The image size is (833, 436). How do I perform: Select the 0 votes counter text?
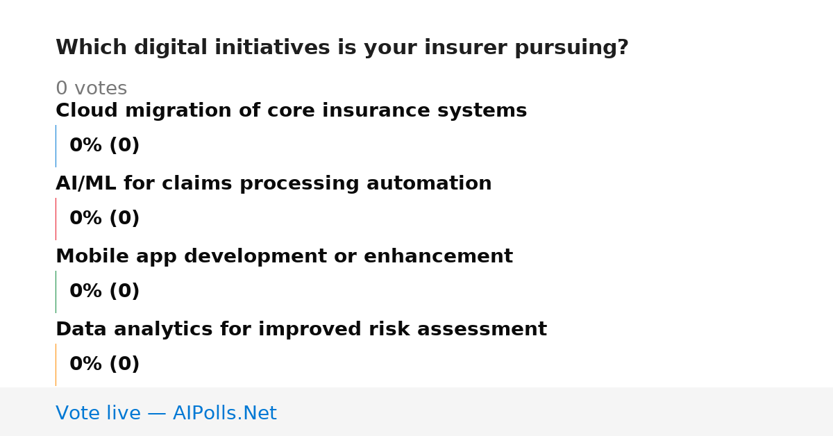pos(91,89)
